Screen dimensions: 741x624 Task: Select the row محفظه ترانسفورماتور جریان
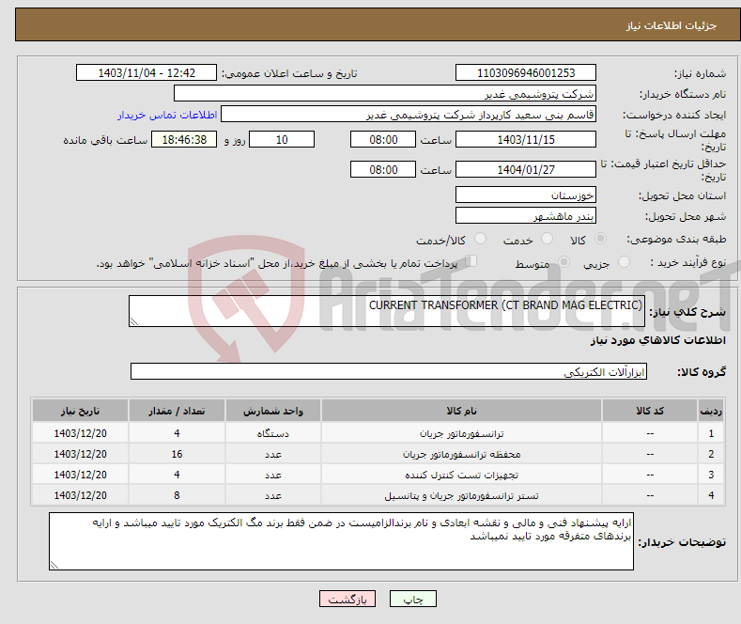tap(378, 454)
